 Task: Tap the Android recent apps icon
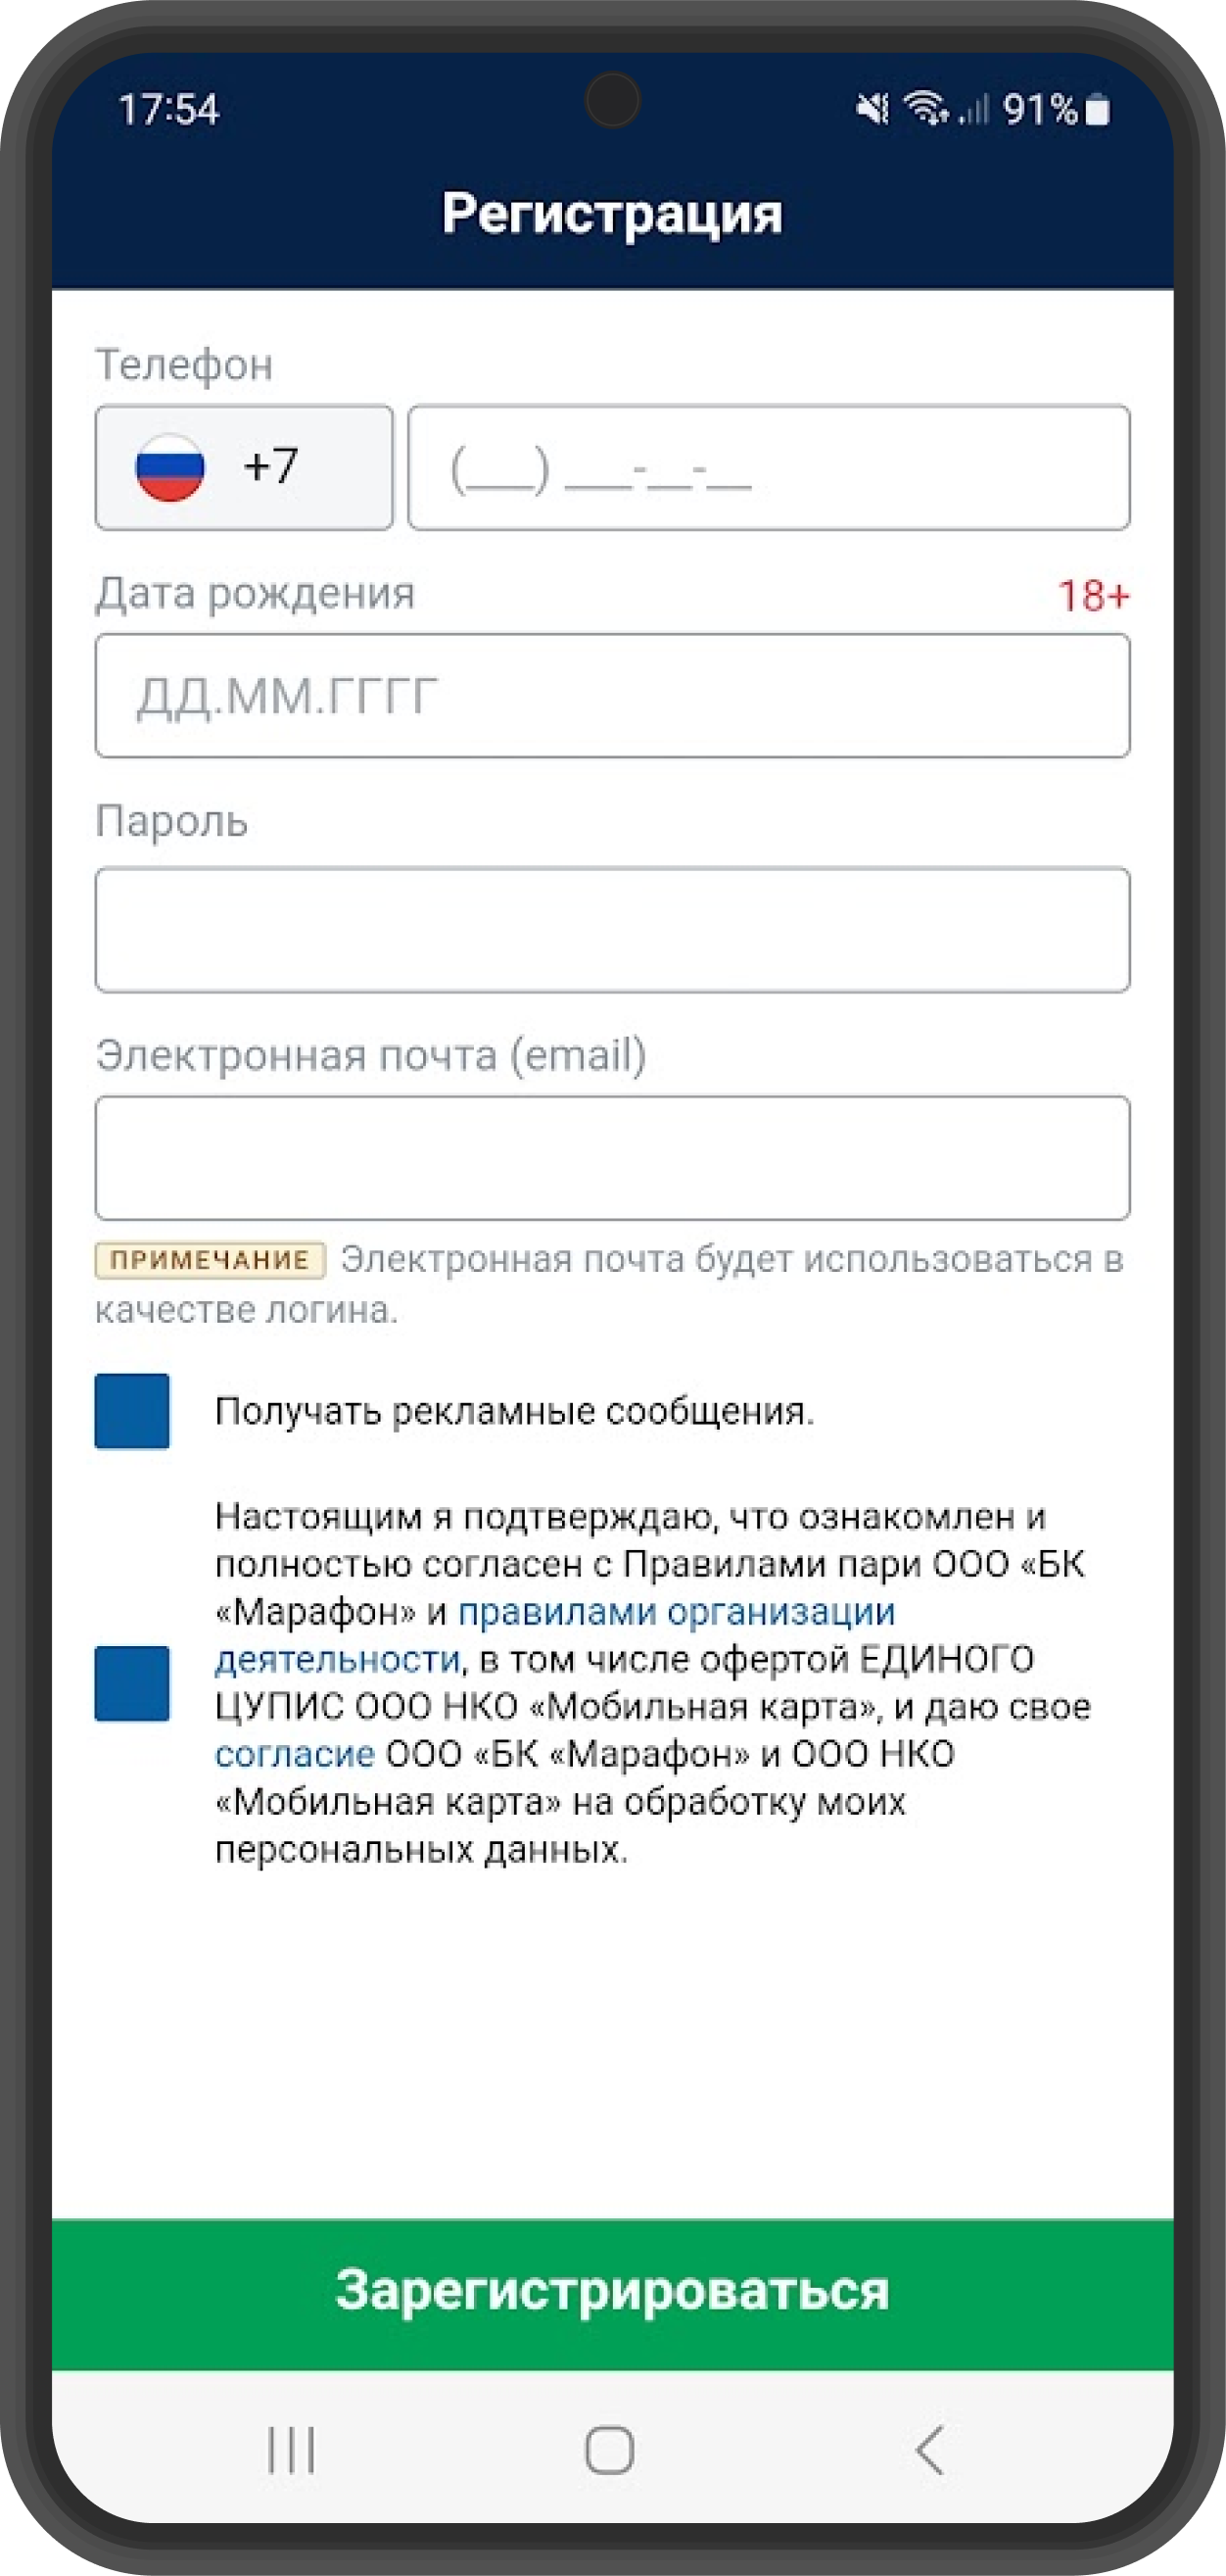coord(291,2450)
